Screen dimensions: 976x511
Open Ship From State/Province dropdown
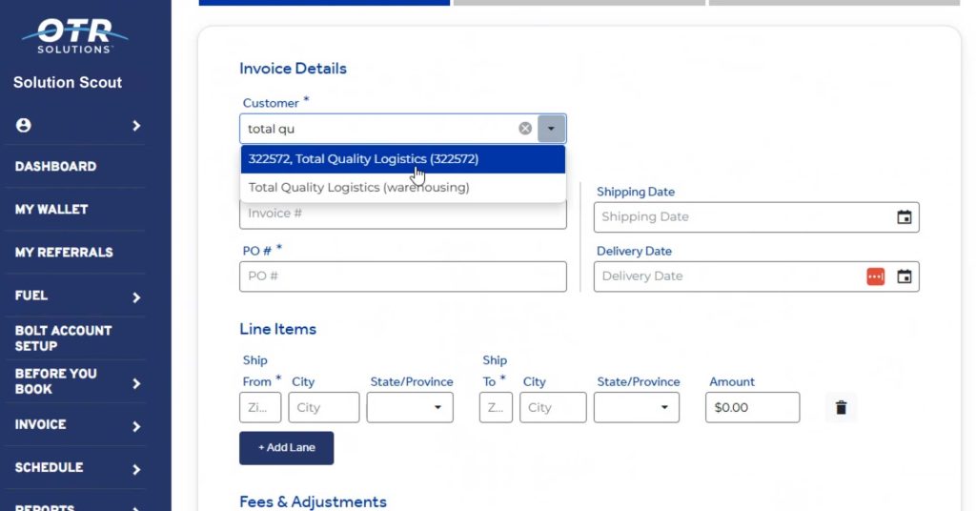point(410,407)
